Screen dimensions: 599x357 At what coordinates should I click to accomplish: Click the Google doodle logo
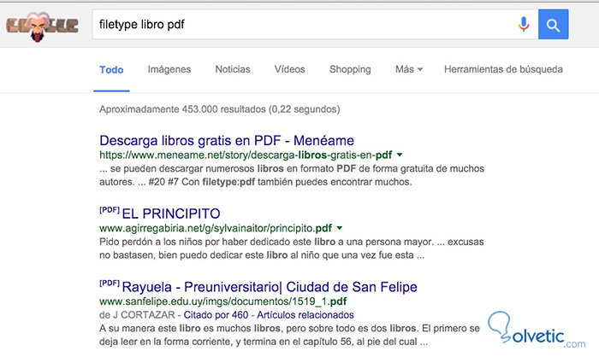coord(42,26)
